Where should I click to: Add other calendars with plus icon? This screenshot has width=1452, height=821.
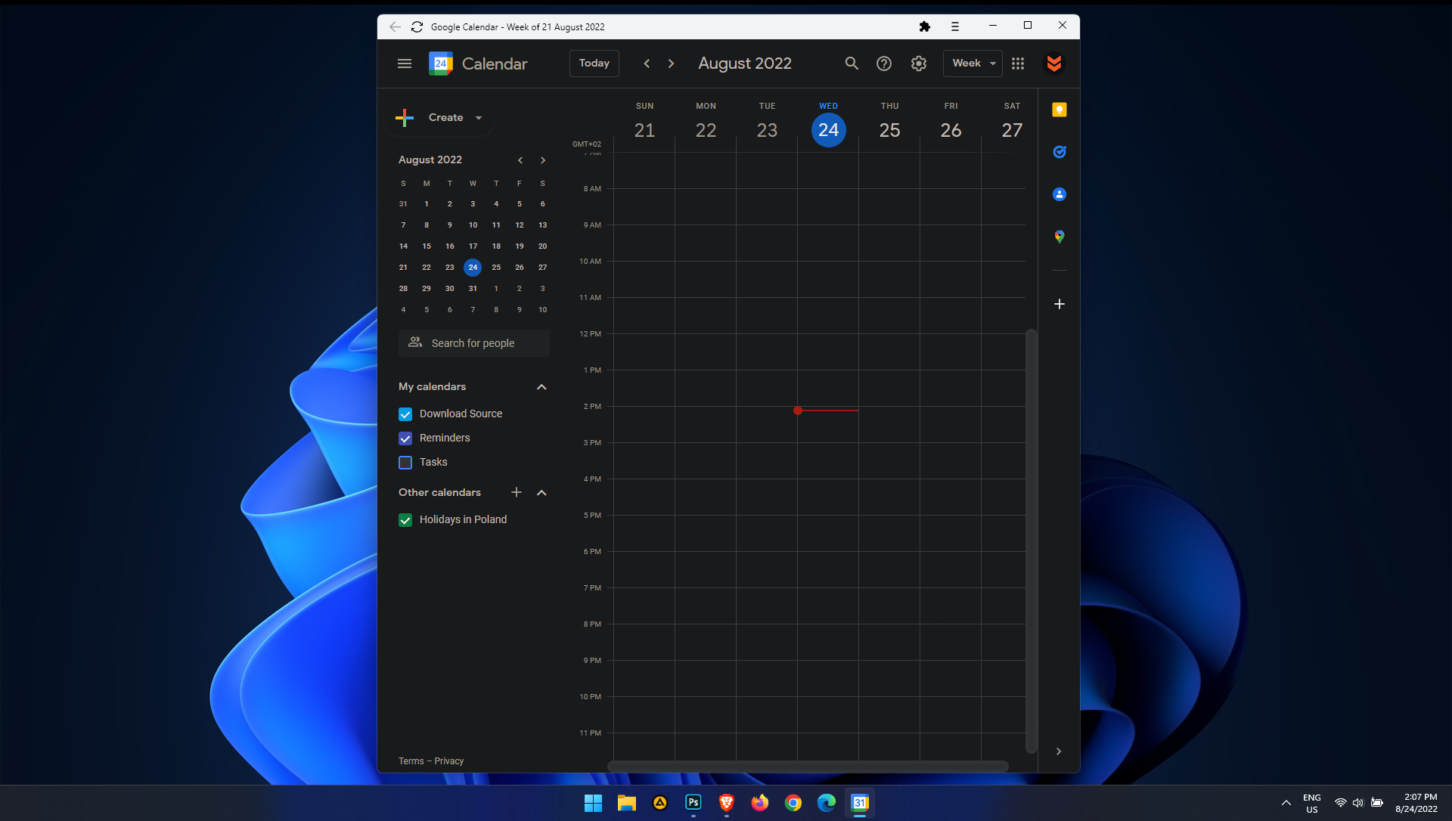click(x=517, y=492)
